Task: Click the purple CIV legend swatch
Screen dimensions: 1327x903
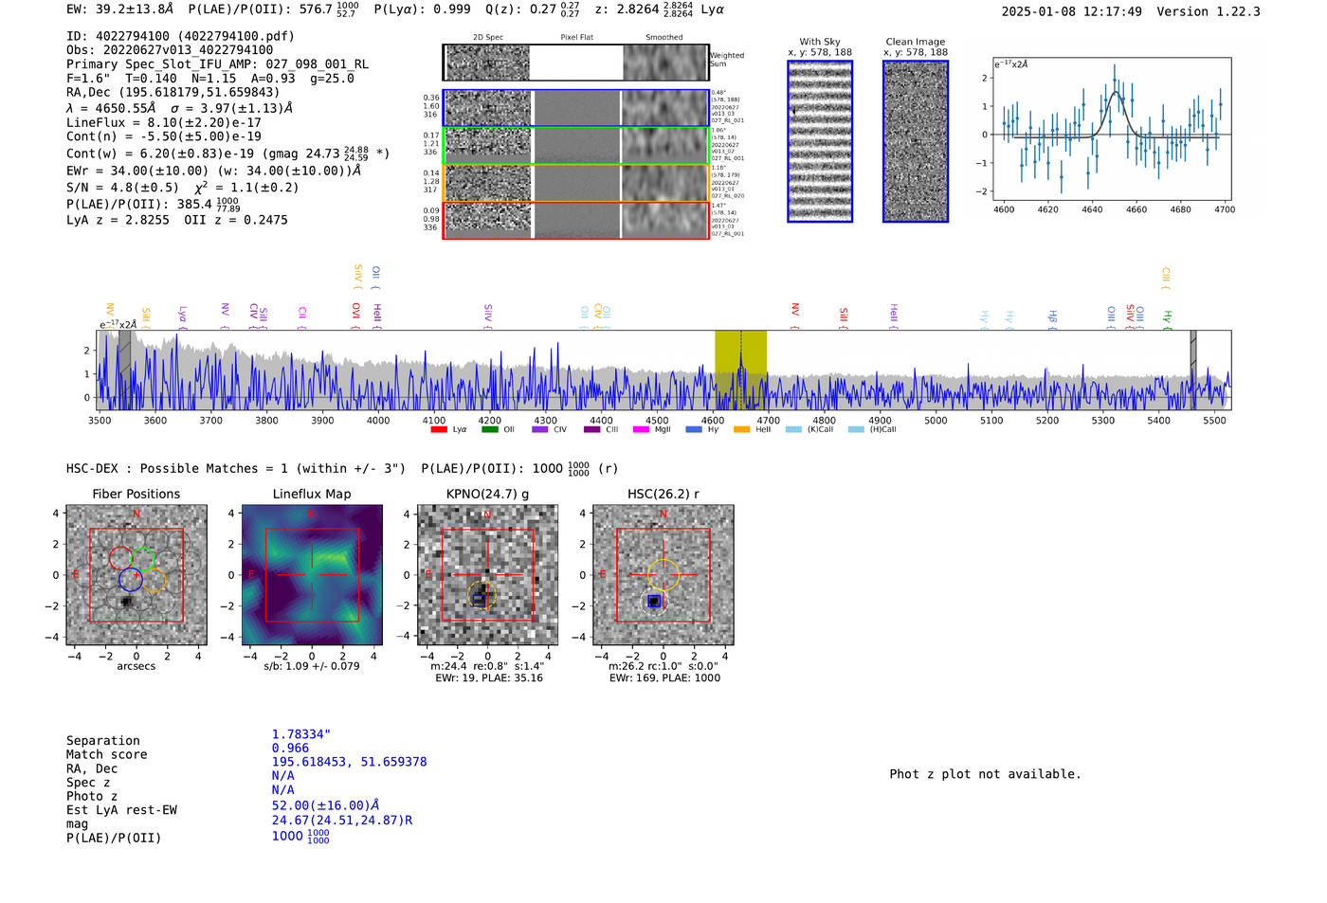Action: pos(540,429)
